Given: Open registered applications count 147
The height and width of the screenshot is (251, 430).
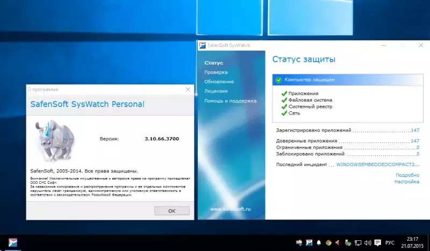Looking at the screenshot, I should coord(415,130).
